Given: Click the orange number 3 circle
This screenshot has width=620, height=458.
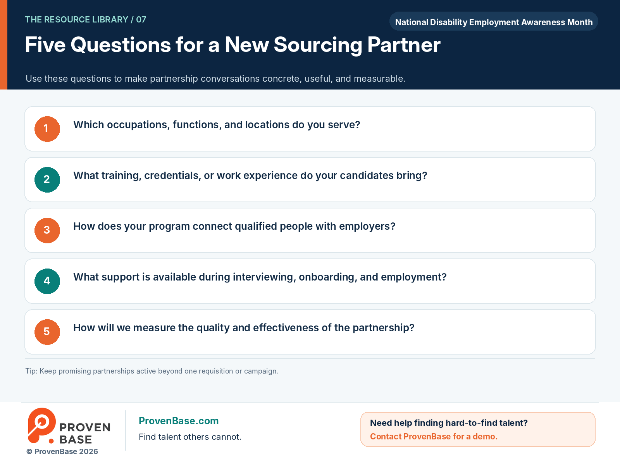Looking at the screenshot, I should pos(47,231).
